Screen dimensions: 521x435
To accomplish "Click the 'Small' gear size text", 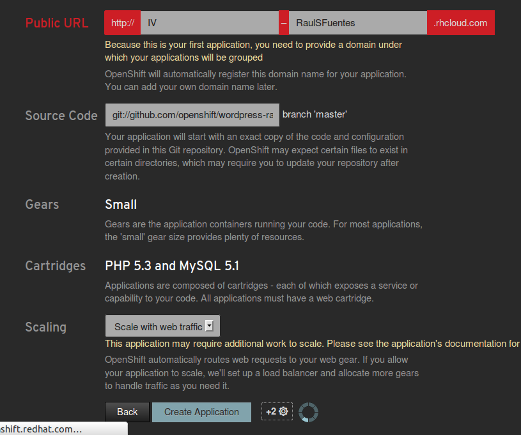I will [121, 204].
